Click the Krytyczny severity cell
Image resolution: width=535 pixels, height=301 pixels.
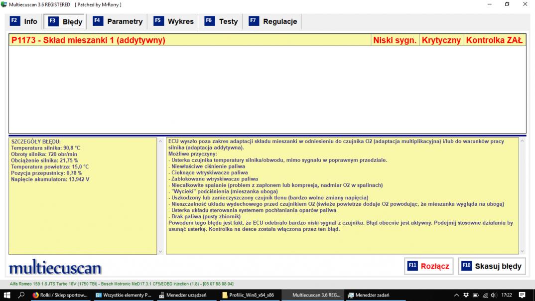(441, 40)
